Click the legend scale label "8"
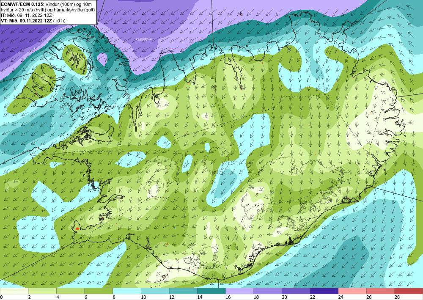 point(114,297)
